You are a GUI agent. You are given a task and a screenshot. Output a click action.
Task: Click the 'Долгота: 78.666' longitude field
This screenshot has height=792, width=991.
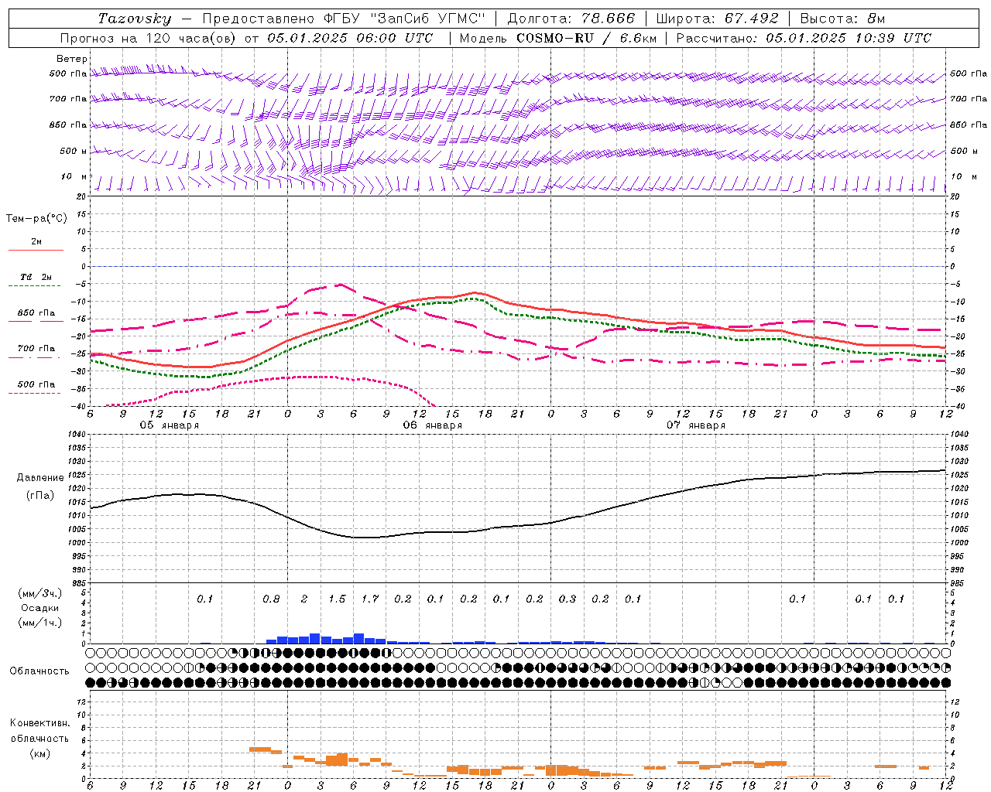[571, 19]
